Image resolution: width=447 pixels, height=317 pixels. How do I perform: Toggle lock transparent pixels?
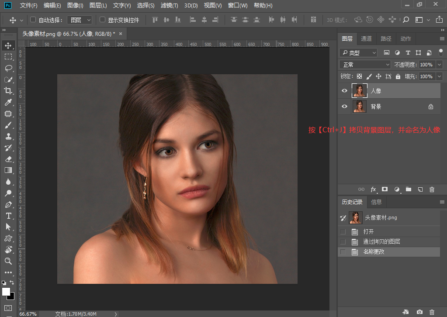click(x=360, y=76)
